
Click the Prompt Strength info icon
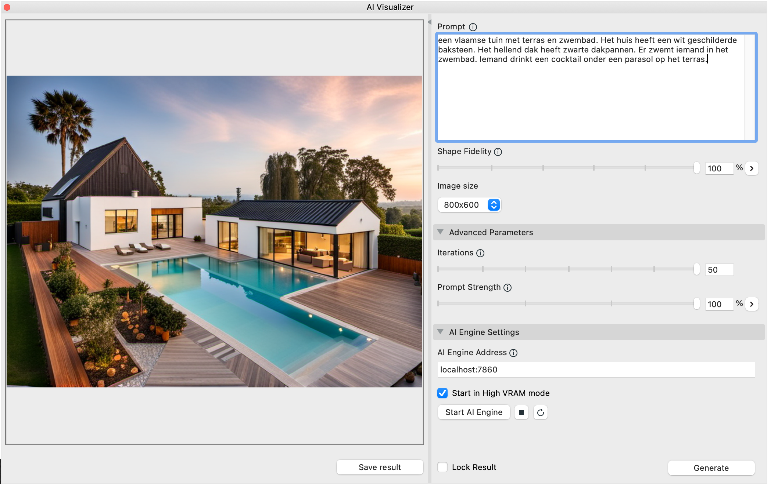508,288
